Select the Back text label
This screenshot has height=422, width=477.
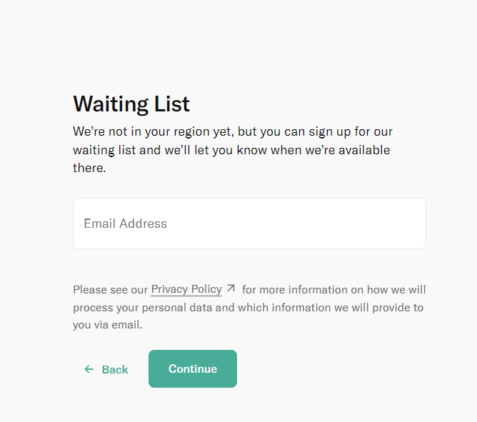point(115,370)
